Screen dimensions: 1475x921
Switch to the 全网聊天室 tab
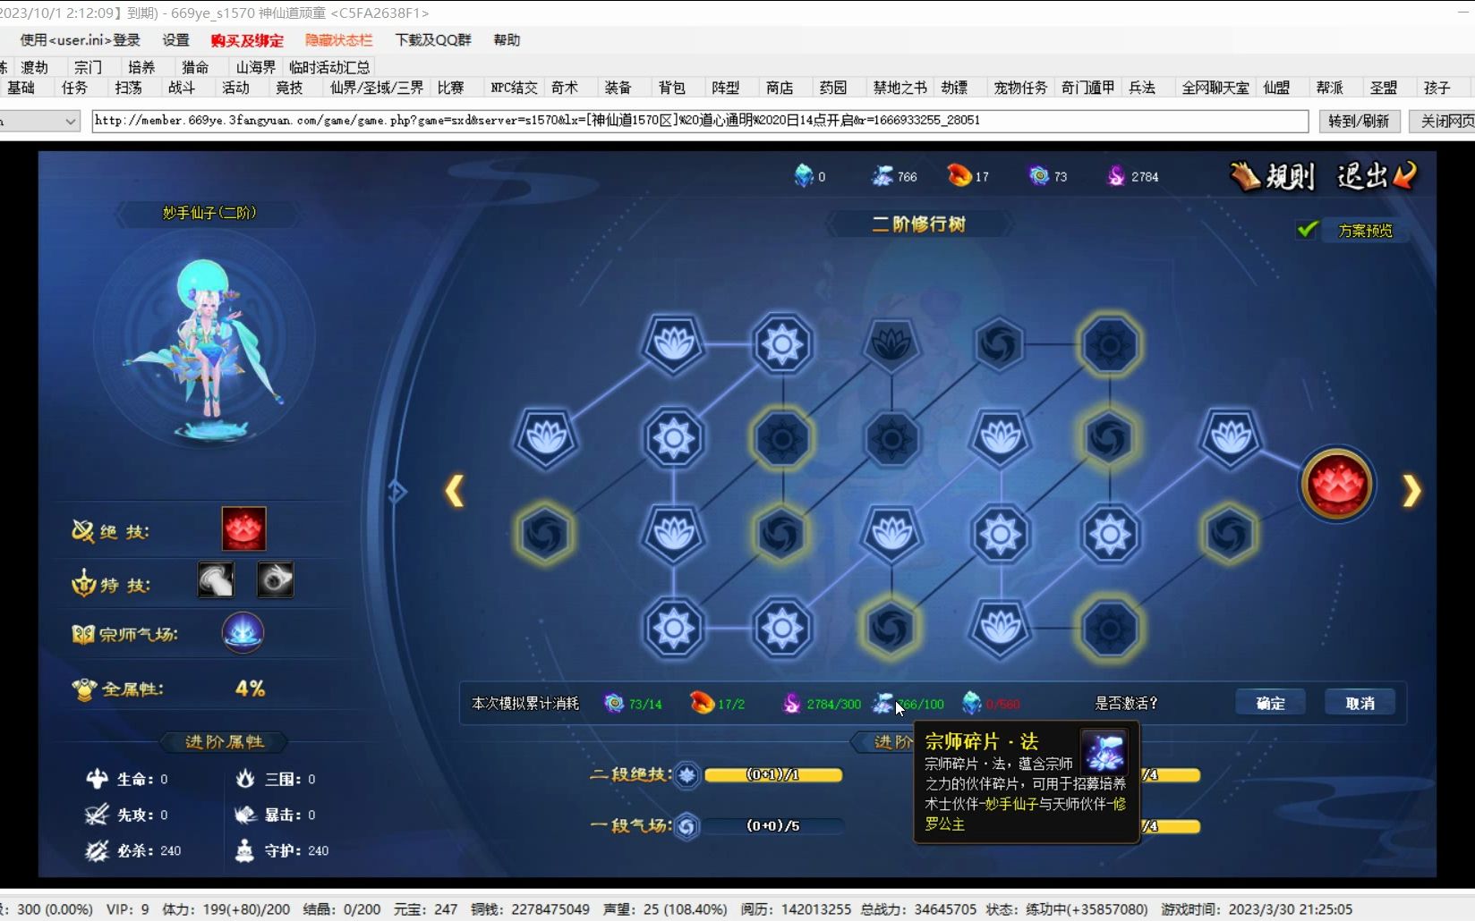(1215, 88)
